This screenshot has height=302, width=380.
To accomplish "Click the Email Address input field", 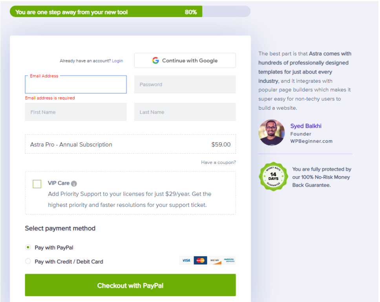I will pos(75,84).
